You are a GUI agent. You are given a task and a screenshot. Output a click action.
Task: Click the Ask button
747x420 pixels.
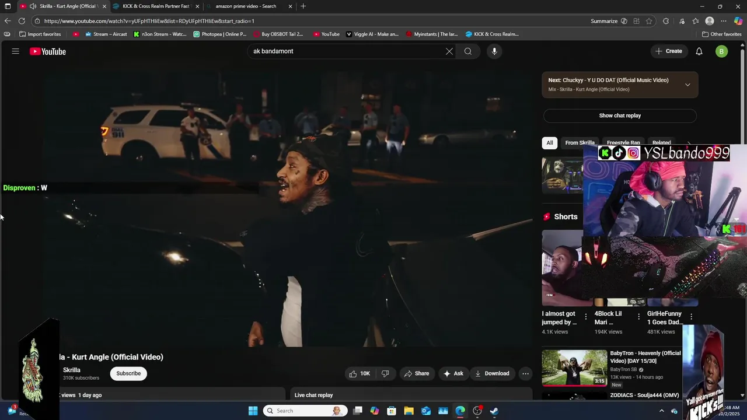pyautogui.click(x=453, y=374)
